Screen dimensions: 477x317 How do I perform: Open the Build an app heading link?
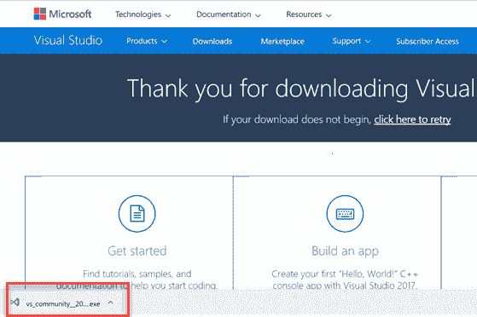345,251
